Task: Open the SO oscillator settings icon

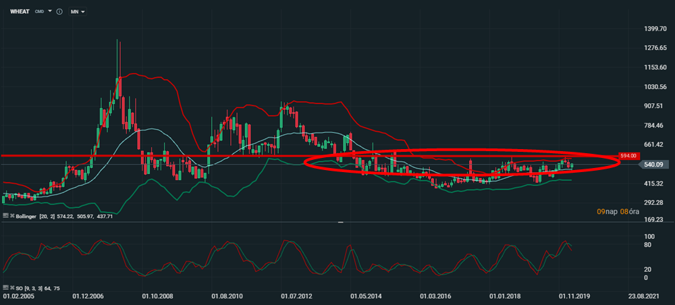Action: [6, 288]
